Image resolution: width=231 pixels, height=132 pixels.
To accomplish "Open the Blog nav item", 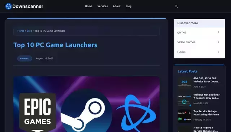I will 128,6.
